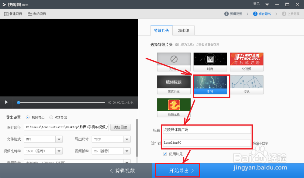Choose the 总局龙标 intro thumbnail
304x178 pixels.
[x=174, y=108]
